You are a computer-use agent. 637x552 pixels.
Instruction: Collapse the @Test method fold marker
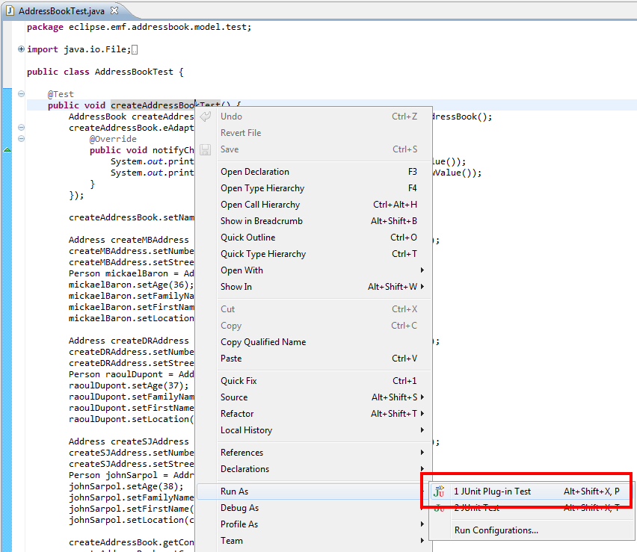click(21, 94)
